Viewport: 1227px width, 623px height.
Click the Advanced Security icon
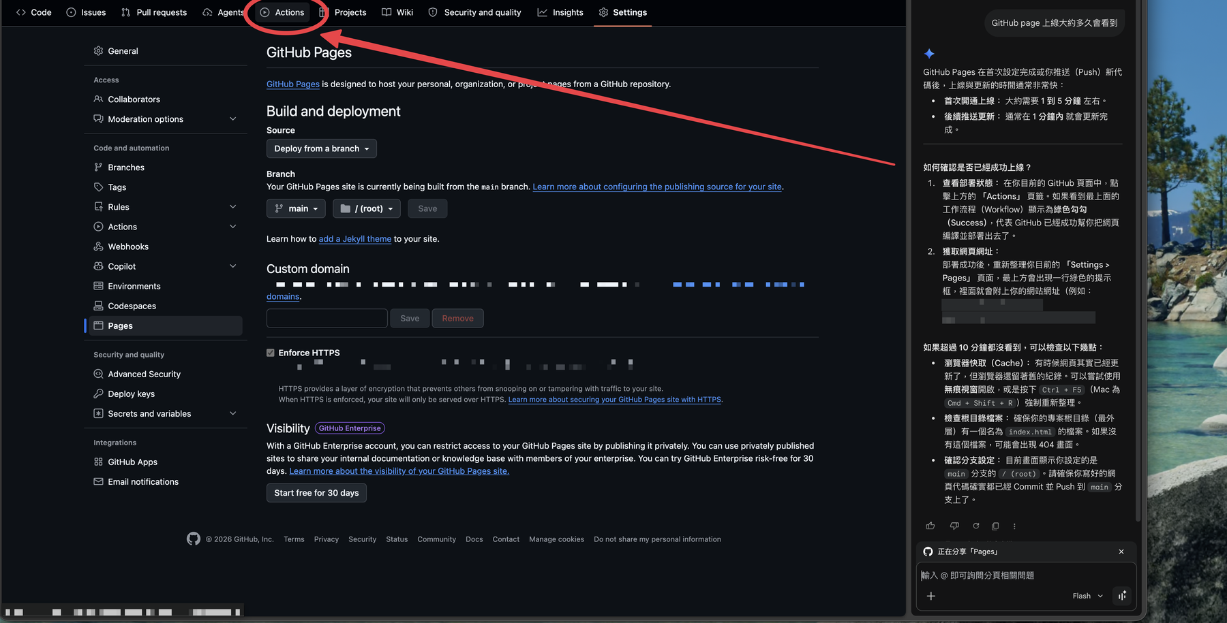(x=98, y=374)
